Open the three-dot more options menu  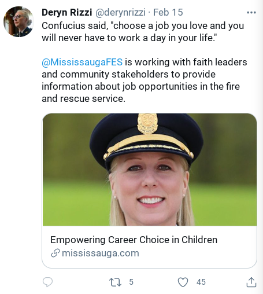click(x=251, y=13)
